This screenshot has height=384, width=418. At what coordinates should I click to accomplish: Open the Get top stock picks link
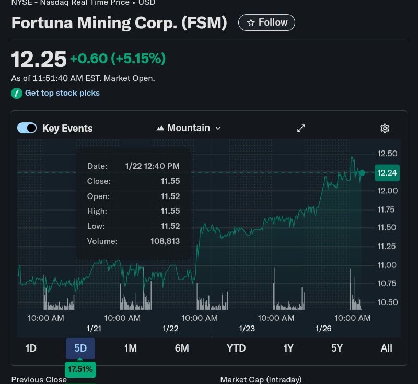pyautogui.click(x=62, y=93)
